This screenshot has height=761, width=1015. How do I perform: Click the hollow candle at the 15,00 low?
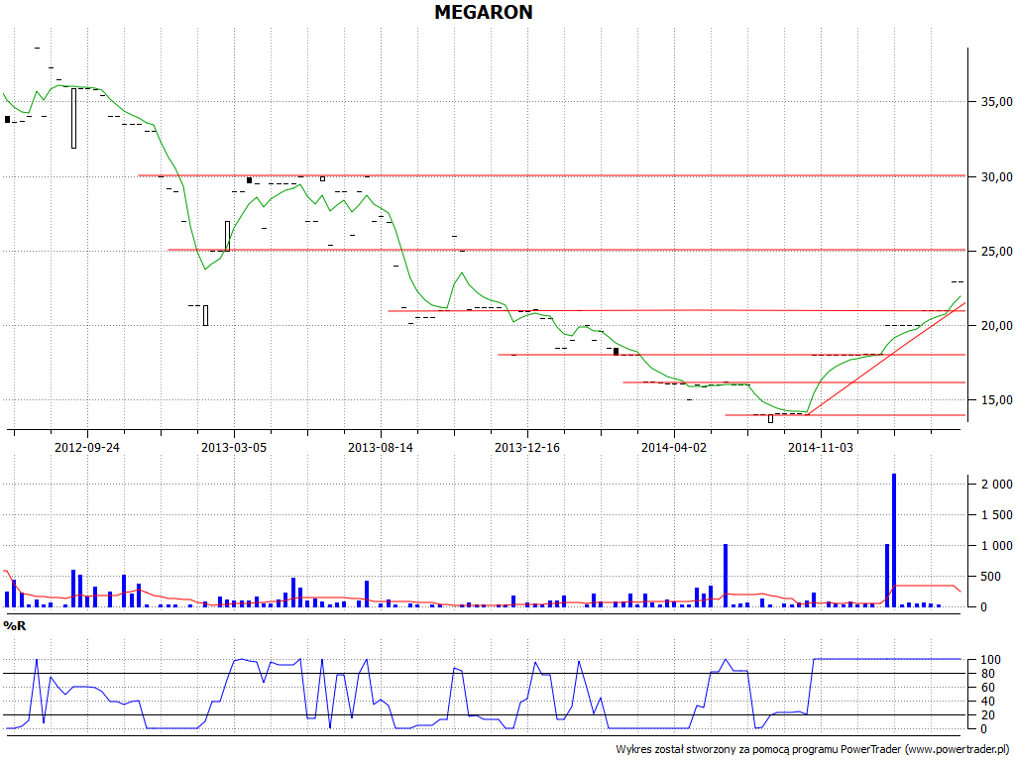click(770, 419)
